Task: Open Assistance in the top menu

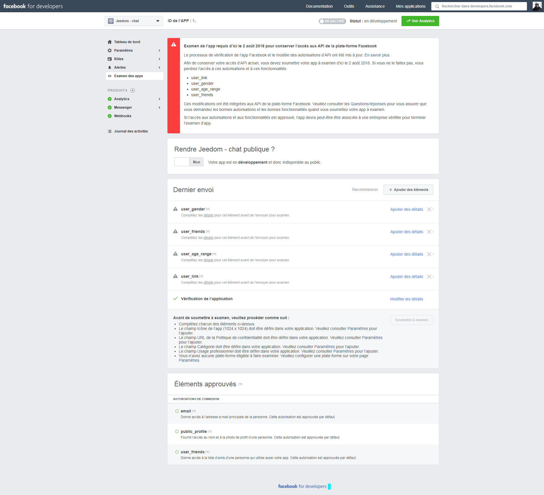Action: (x=375, y=6)
